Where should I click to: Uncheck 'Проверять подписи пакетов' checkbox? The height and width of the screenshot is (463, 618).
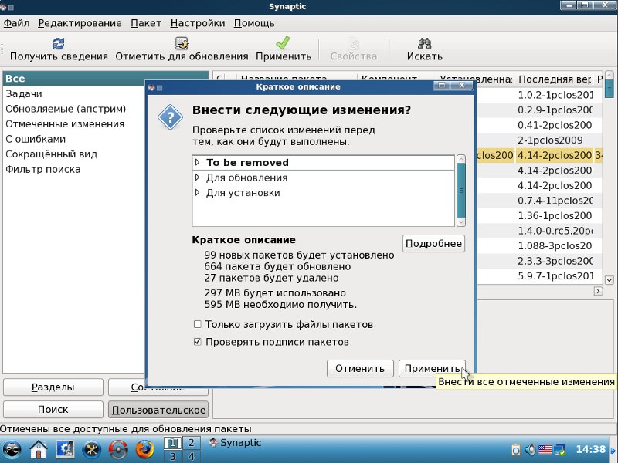click(x=198, y=342)
